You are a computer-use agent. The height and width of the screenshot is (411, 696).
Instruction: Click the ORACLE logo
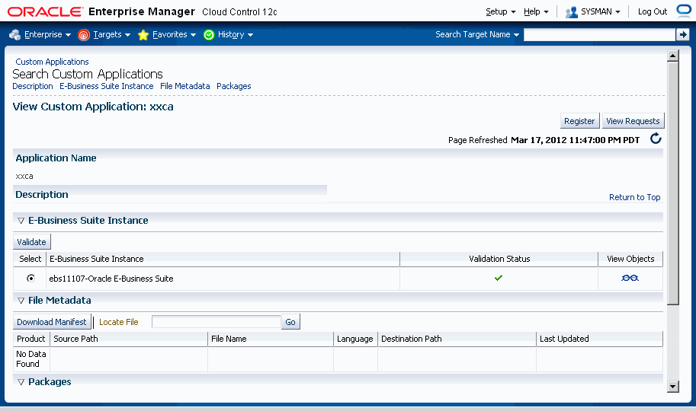point(45,11)
